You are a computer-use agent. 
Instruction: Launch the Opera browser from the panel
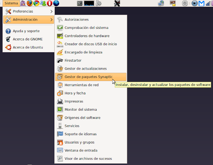[50, 3]
